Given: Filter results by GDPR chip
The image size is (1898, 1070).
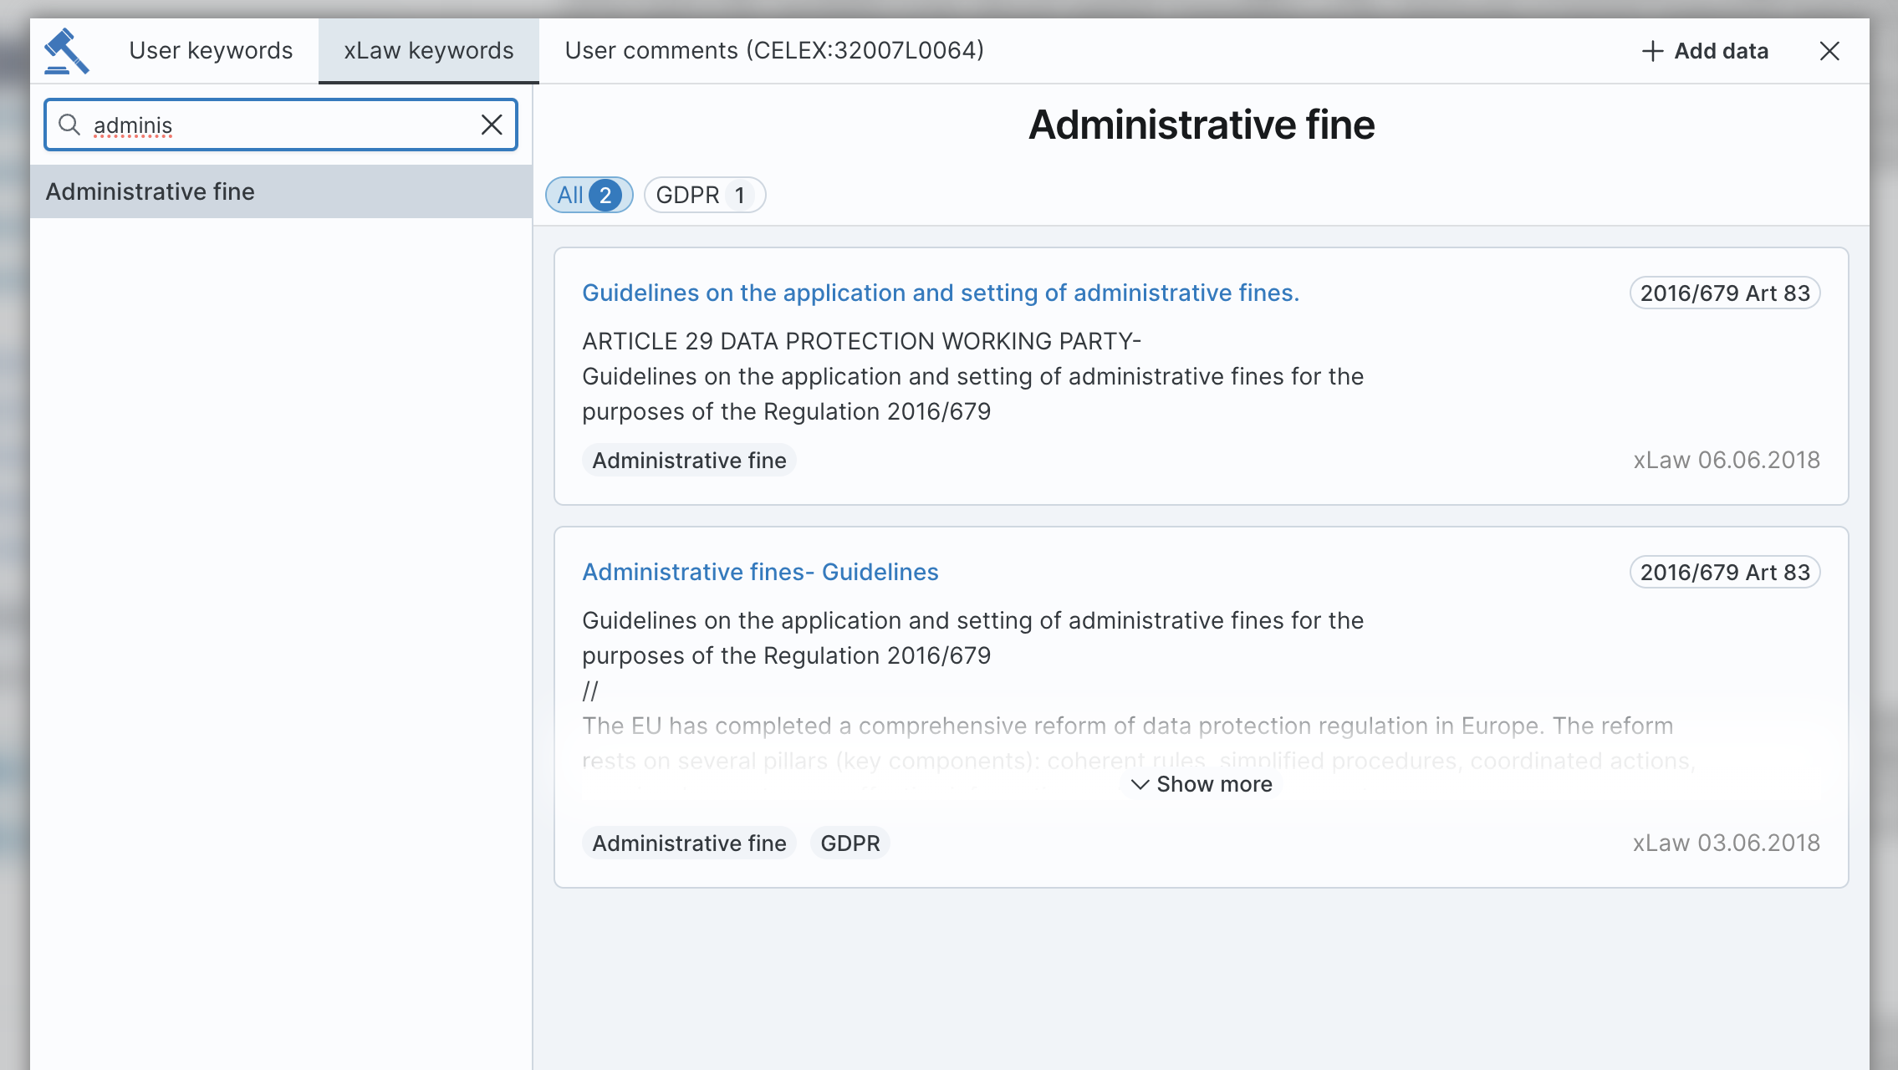Looking at the screenshot, I should pyautogui.click(x=704, y=195).
